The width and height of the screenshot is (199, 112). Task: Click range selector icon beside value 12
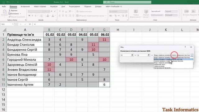(x=149, y=55)
